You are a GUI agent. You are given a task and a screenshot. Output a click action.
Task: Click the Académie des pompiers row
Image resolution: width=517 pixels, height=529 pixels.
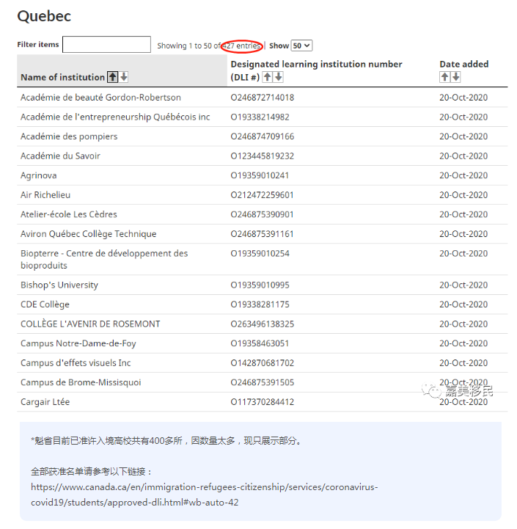tap(69, 136)
